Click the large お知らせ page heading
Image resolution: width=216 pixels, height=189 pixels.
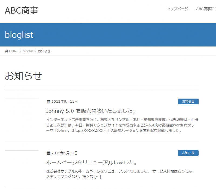coord(23,76)
